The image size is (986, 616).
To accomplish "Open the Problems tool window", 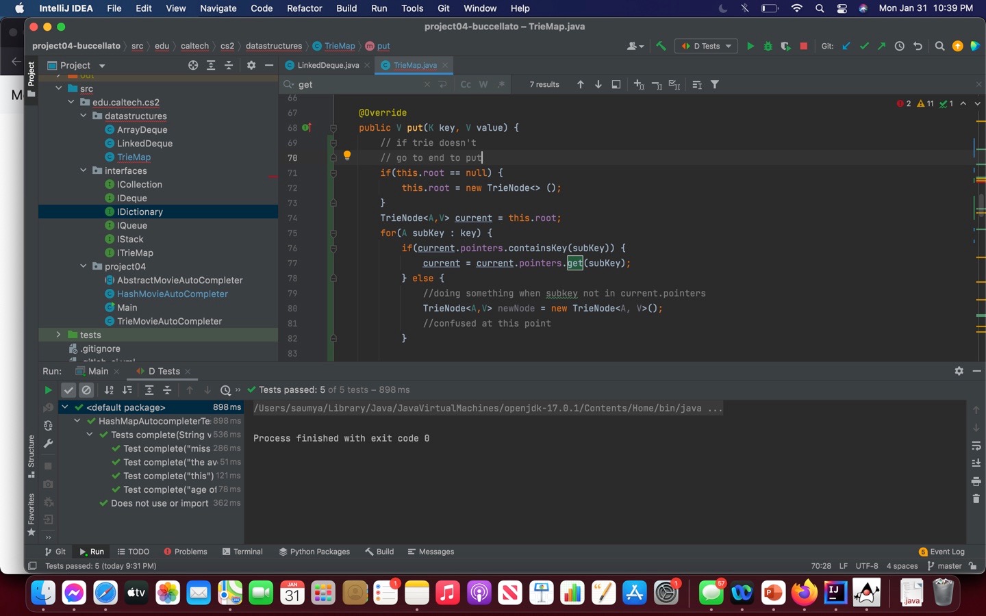I will click(x=186, y=552).
